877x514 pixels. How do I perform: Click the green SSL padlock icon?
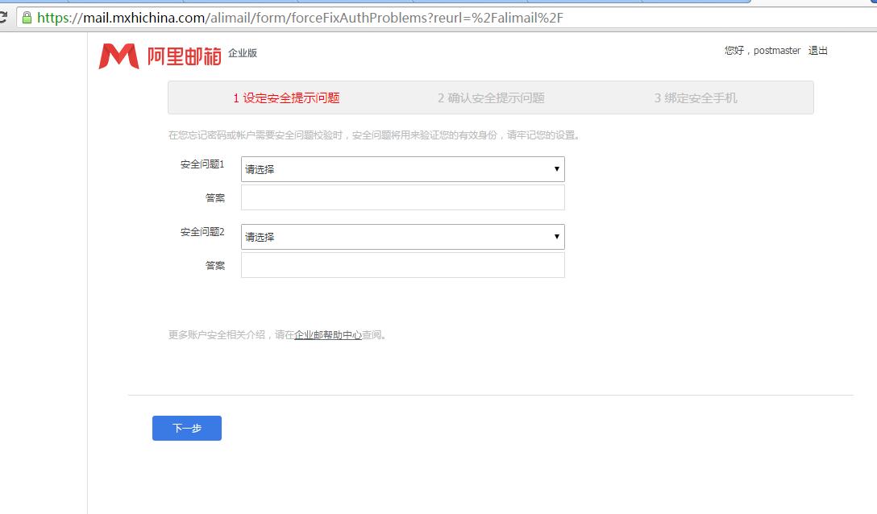(27, 17)
